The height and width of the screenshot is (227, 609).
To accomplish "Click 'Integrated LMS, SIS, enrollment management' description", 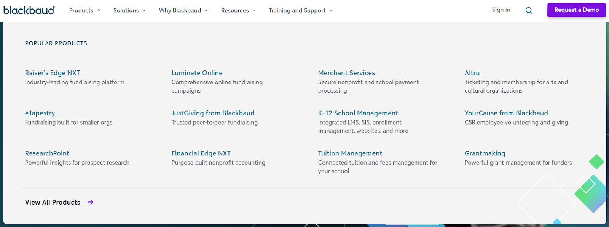I will 363,126.
